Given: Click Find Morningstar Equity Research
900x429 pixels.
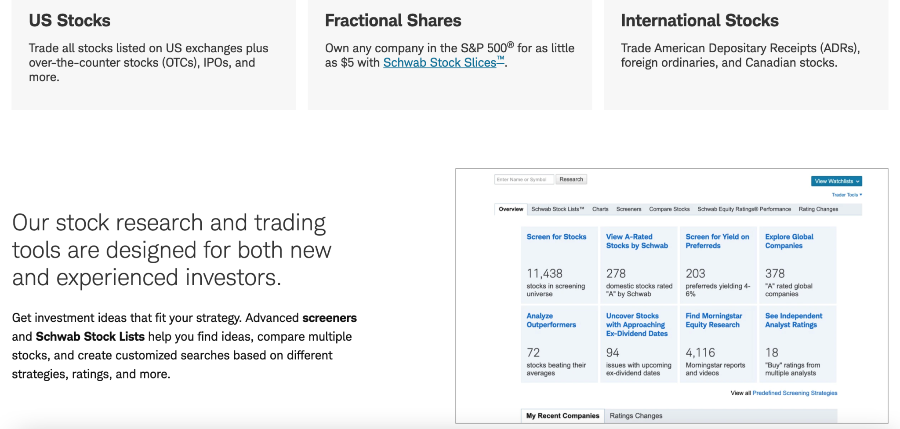Looking at the screenshot, I should (x=714, y=320).
